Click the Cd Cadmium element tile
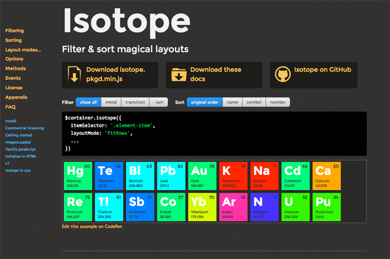This screenshot has height=259, width=390. tap(296, 176)
